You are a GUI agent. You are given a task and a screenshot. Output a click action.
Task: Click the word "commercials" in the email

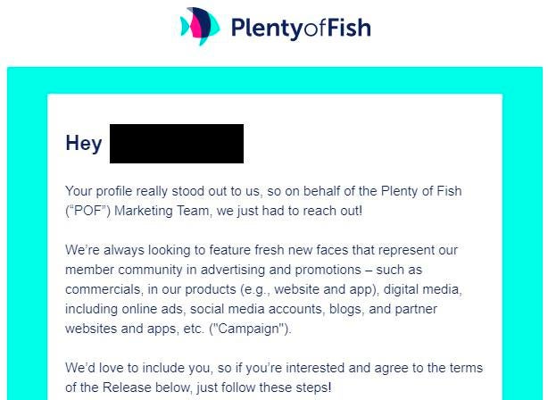pyautogui.click(x=104, y=289)
